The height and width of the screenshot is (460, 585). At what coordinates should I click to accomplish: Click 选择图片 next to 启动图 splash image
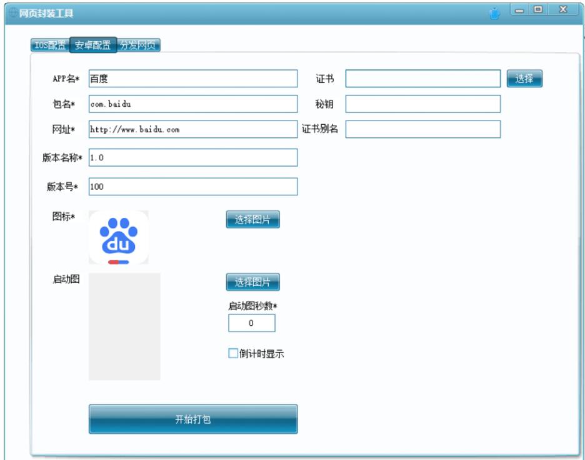(253, 282)
